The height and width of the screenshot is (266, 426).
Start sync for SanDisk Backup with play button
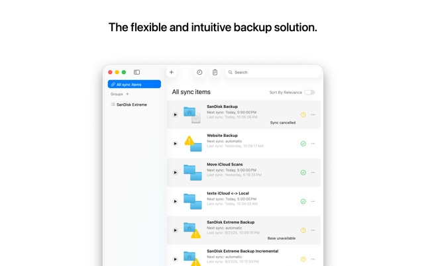pos(176,114)
